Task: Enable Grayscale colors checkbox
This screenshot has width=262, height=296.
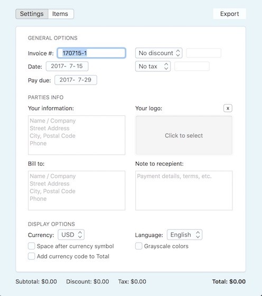Action: click(138, 246)
